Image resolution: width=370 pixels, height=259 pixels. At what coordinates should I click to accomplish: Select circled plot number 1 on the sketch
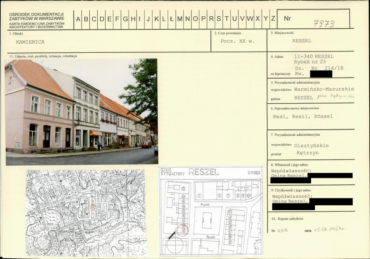click(x=200, y=195)
